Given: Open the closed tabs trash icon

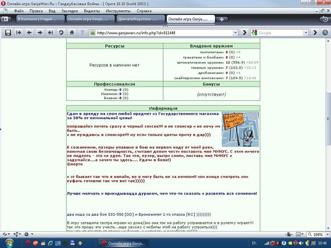Looking at the screenshot, I should coord(325,20).
